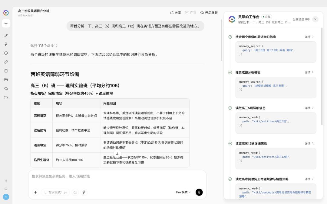Expand 详情 for 读取高三5班详细信息 step
This screenshot has width=327, height=204.
pos(309,108)
